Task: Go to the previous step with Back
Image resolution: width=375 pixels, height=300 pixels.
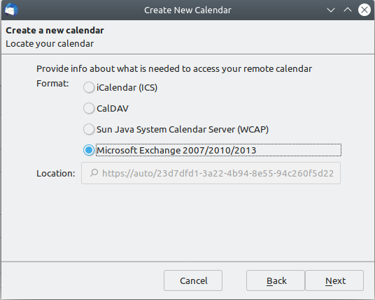Action: [x=276, y=280]
